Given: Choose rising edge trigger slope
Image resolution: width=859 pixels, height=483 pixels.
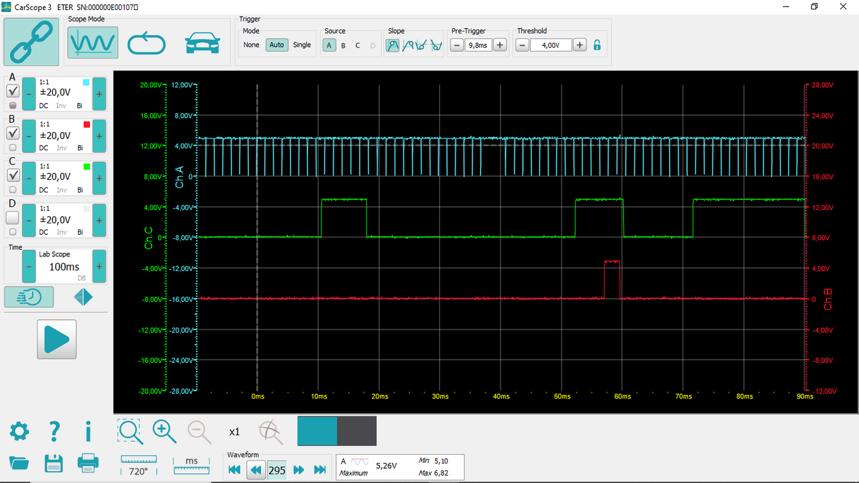Looking at the screenshot, I should point(393,46).
